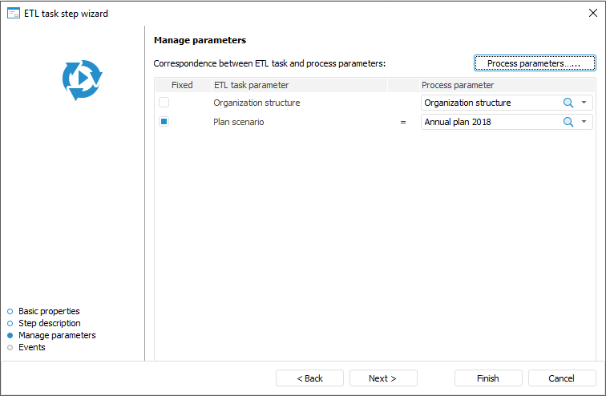Select Manage parameters wizard step
The image size is (606, 396).
(56, 335)
